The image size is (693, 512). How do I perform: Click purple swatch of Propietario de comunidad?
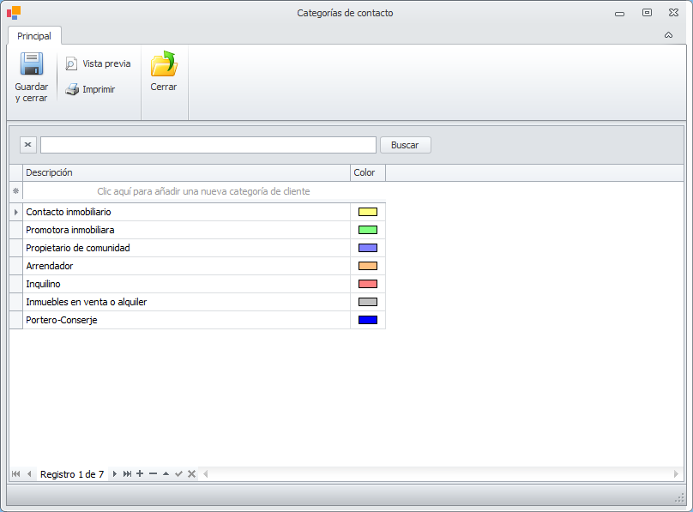[368, 248]
